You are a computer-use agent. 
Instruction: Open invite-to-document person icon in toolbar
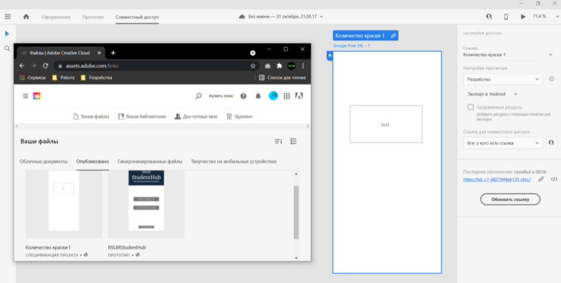point(489,17)
